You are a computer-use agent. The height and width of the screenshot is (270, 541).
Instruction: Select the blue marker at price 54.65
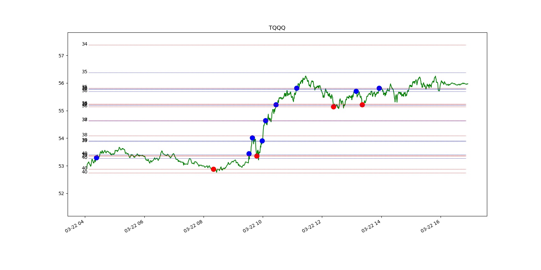click(x=265, y=120)
